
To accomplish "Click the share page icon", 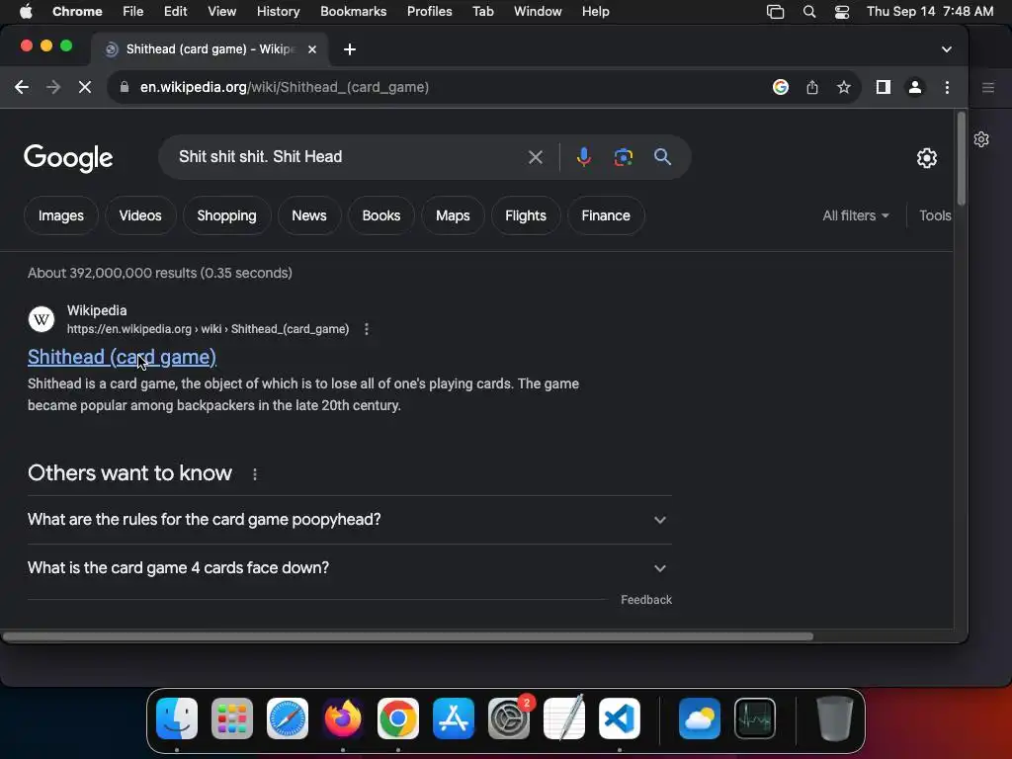I will 812,87.
